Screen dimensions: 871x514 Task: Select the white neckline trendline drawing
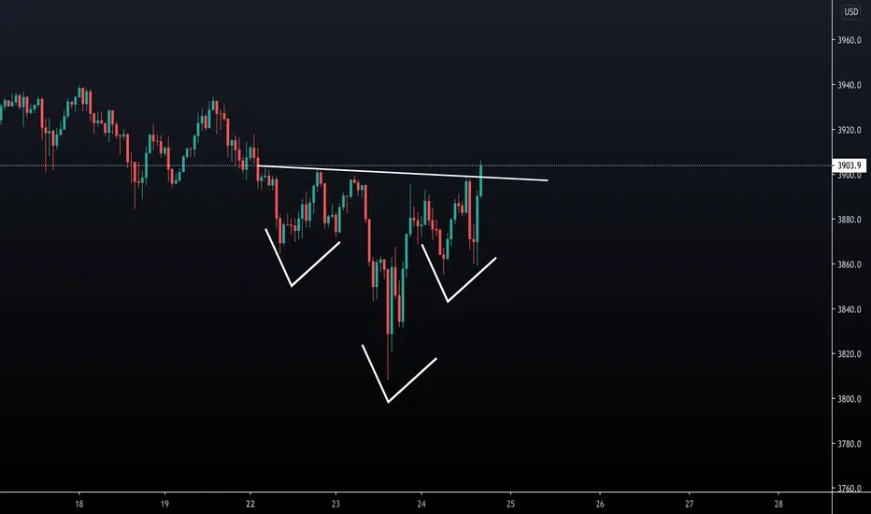click(403, 173)
